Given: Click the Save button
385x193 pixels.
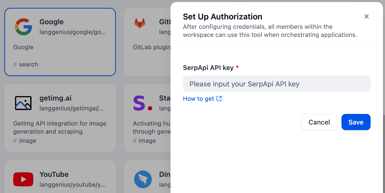Looking at the screenshot, I should pos(356,122).
